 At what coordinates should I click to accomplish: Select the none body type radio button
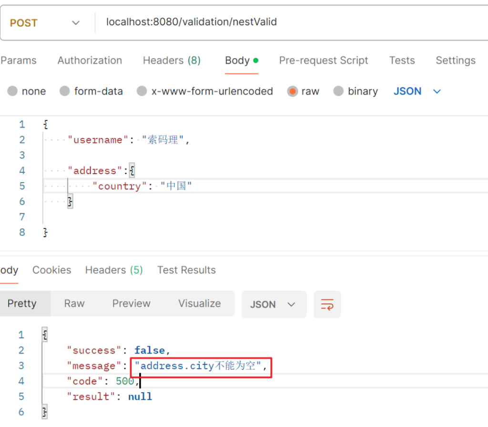12,91
